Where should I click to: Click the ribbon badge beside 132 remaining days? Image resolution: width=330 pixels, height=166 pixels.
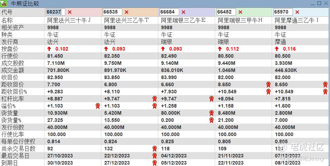click(x=155, y=149)
